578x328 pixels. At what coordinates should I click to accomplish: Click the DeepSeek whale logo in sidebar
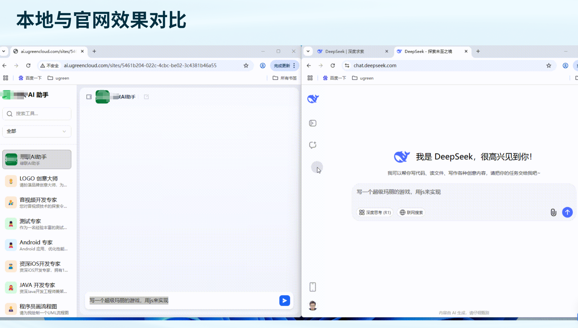[313, 99]
